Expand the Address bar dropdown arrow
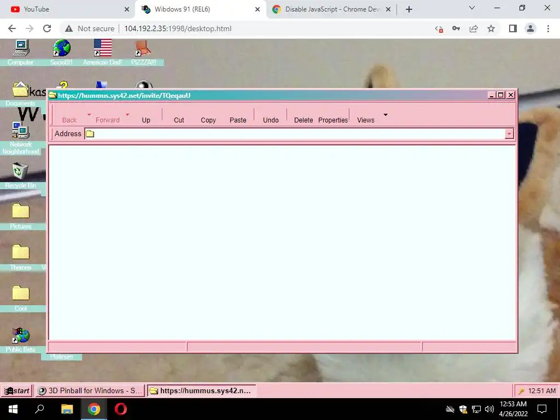This screenshot has width=560, height=420. [509, 133]
